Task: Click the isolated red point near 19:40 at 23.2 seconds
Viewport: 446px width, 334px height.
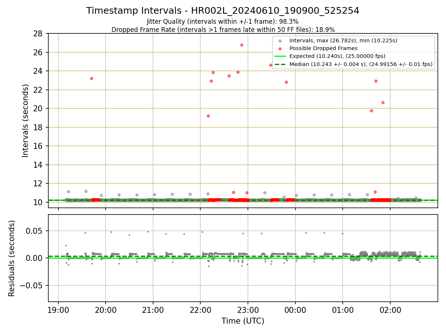Action: (x=91, y=78)
